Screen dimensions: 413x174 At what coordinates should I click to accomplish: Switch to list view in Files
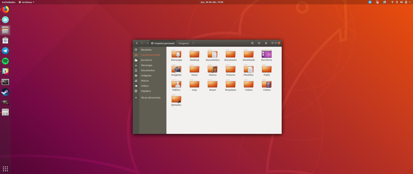[x=259, y=43]
